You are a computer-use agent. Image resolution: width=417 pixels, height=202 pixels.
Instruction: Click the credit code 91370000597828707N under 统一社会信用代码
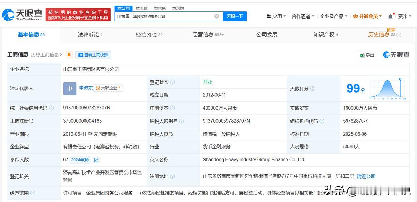click(x=86, y=108)
